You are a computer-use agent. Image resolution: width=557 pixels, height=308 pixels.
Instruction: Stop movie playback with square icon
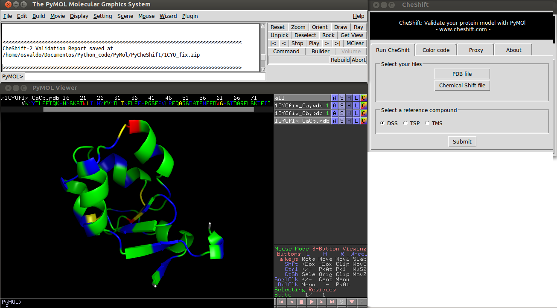pos(301,302)
